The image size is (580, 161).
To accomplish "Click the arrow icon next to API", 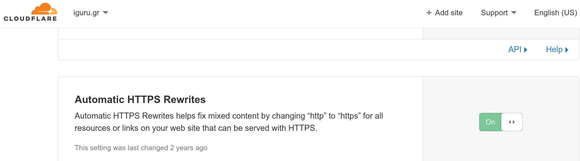I will click(x=526, y=50).
